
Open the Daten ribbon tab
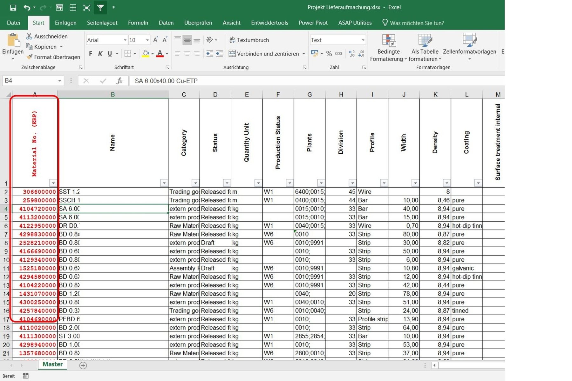166,23
